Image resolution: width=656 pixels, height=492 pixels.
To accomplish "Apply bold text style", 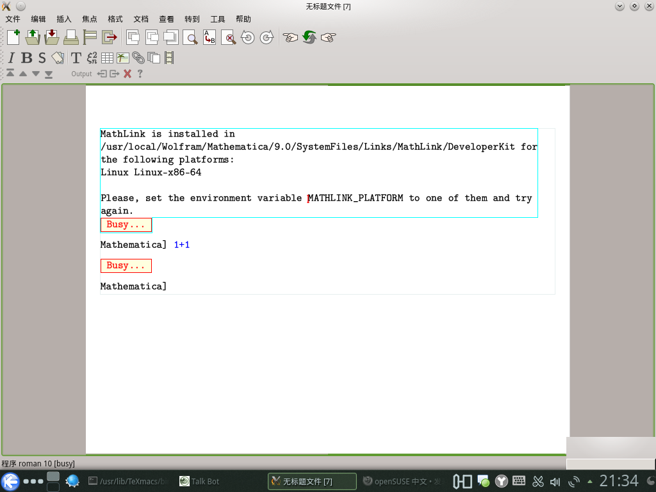I will tap(26, 58).
